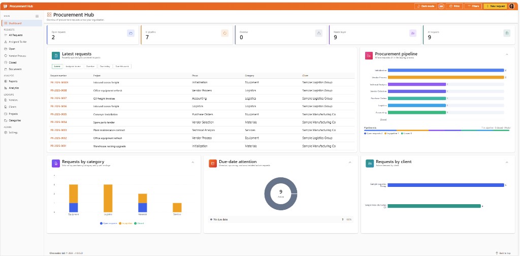The image size is (520, 256).
Task: Open Vendor Process in sidebar
Action: pyautogui.click(x=22, y=56)
